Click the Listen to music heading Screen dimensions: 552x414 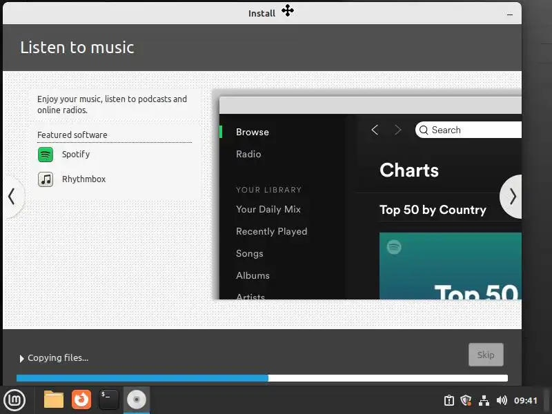point(77,47)
